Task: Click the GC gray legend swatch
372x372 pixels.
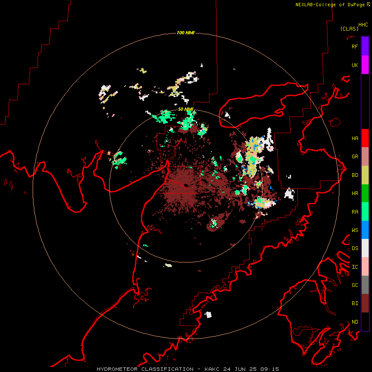Action: click(365, 285)
